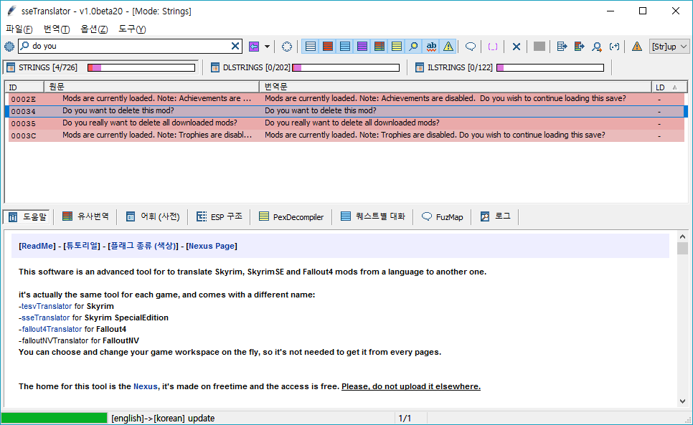Click the purple brackets toolbar icon
The width and height of the screenshot is (693, 425).
click(x=493, y=47)
